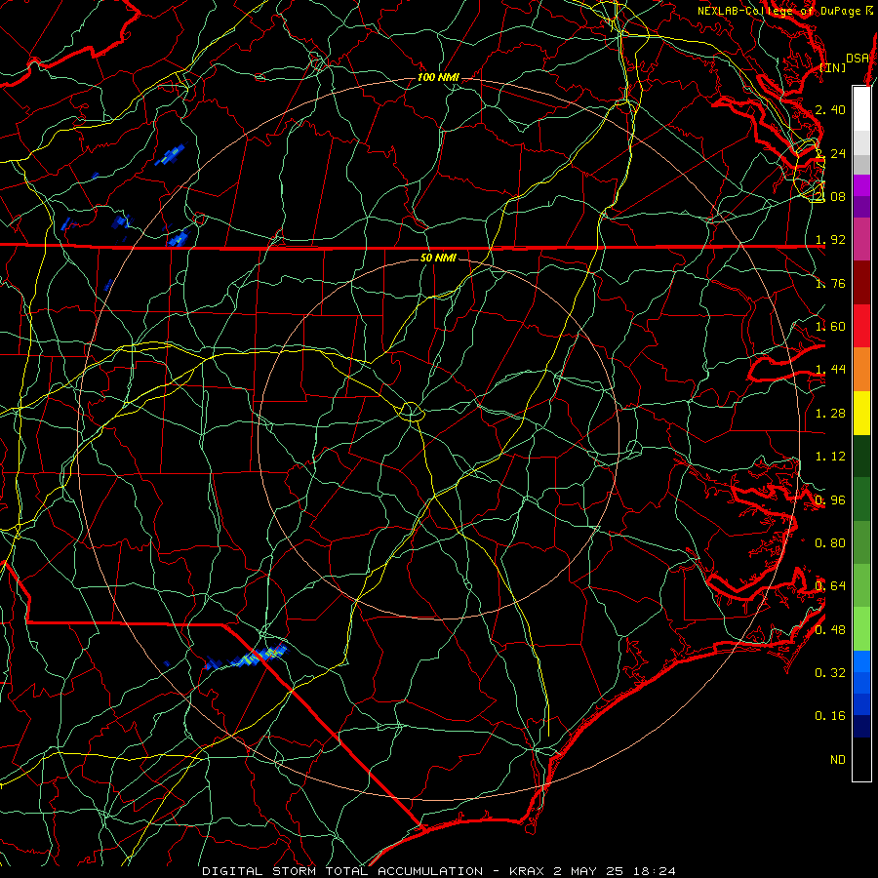Pick the yellow legend color swatch
The image size is (878, 878).
click(861, 414)
